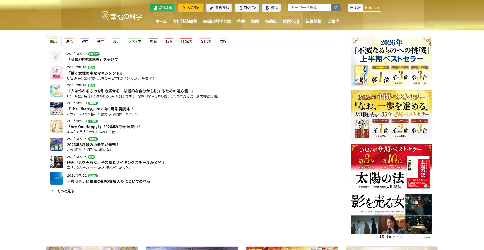The image size is (484, 250).
Task: Select the 政治 tab
Action: click(x=116, y=41)
